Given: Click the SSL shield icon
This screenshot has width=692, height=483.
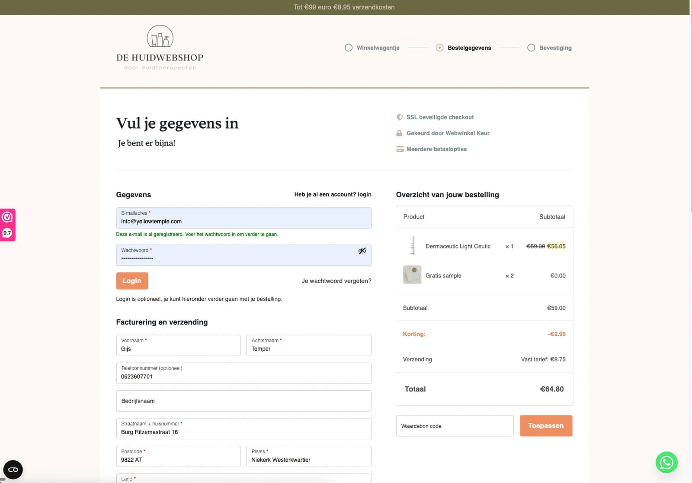Looking at the screenshot, I should click(400, 117).
